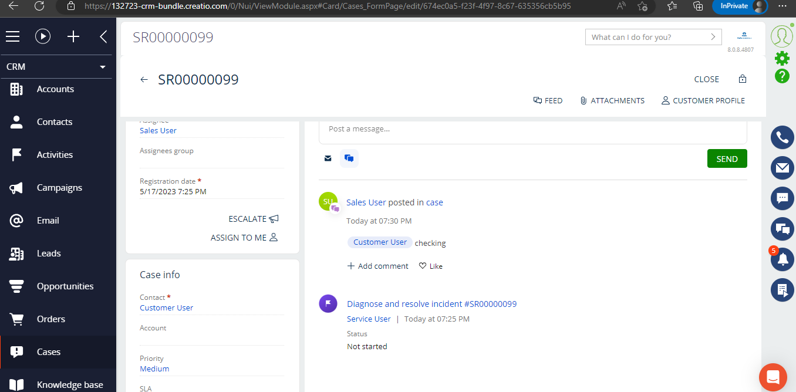This screenshot has width=796, height=392.
Task: Click the 'case' link in post
Action: pyautogui.click(x=434, y=202)
